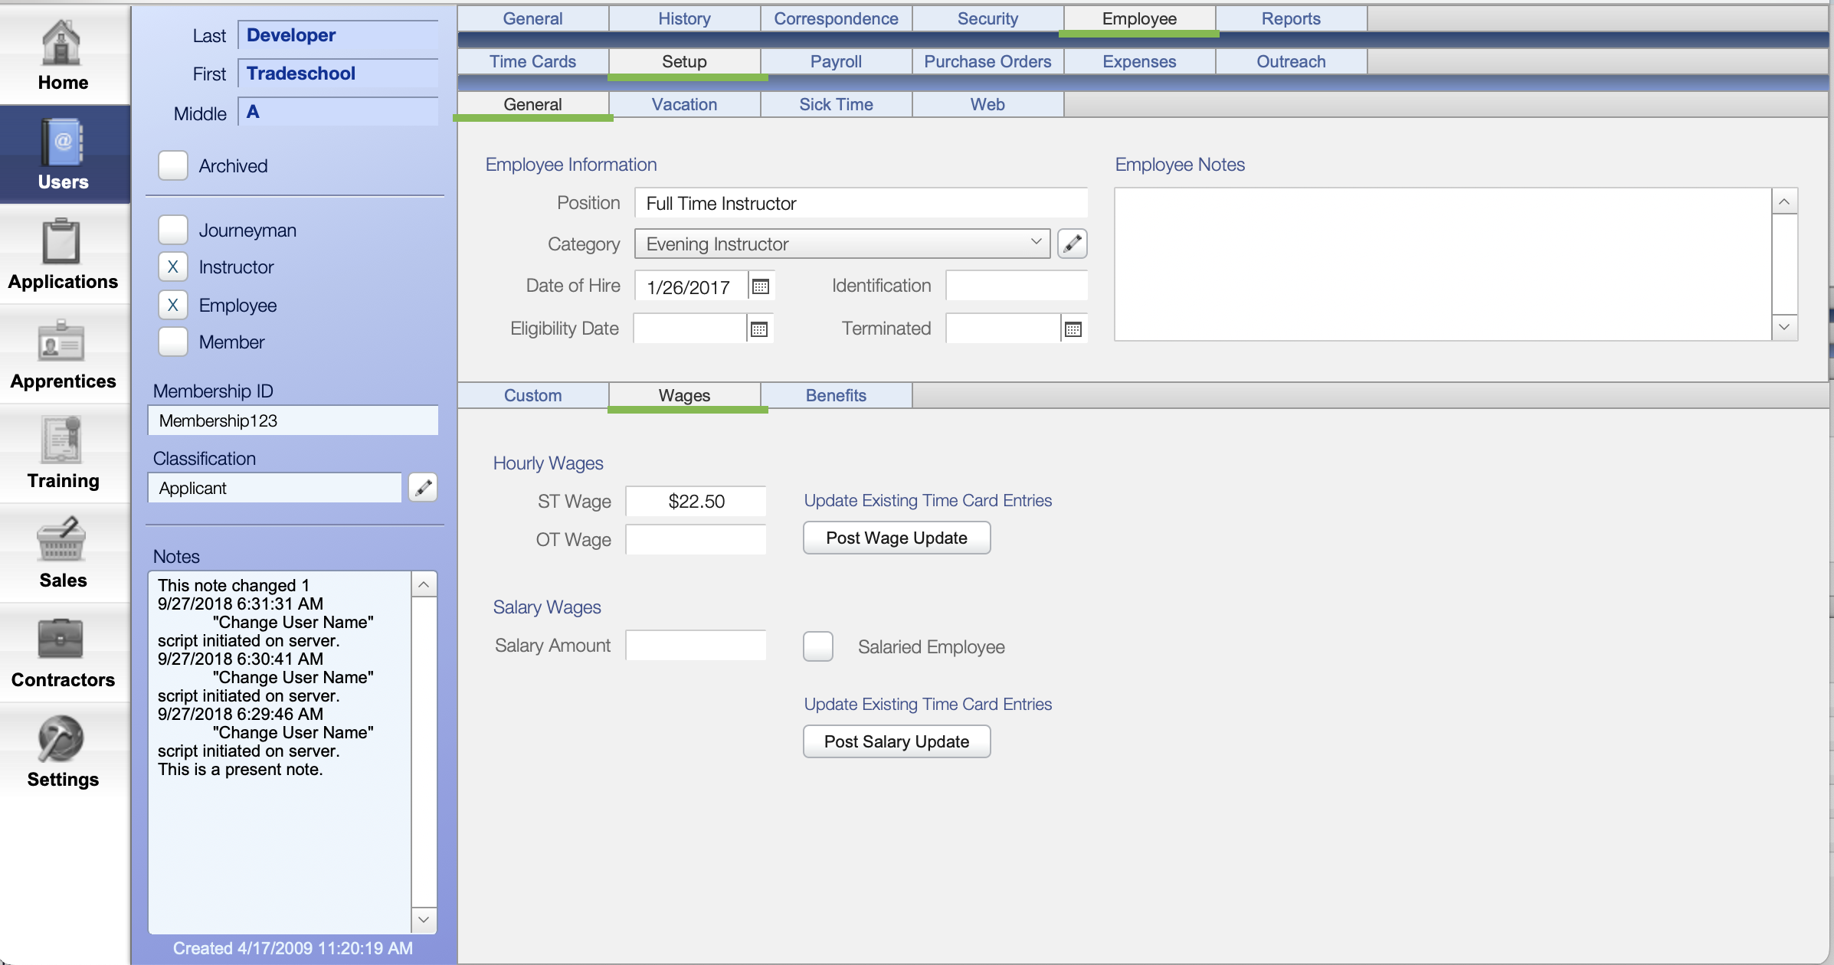The height and width of the screenshot is (965, 1834).
Task: Click the ST Wage field
Action: point(696,501)
